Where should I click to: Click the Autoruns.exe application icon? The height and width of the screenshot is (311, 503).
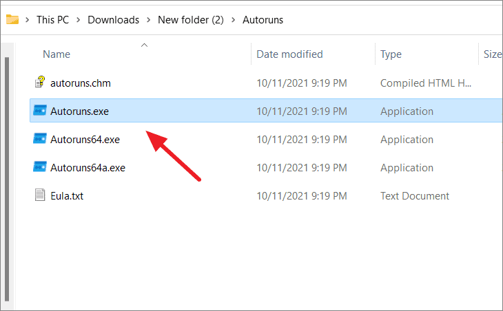click(x=40, y=111)
